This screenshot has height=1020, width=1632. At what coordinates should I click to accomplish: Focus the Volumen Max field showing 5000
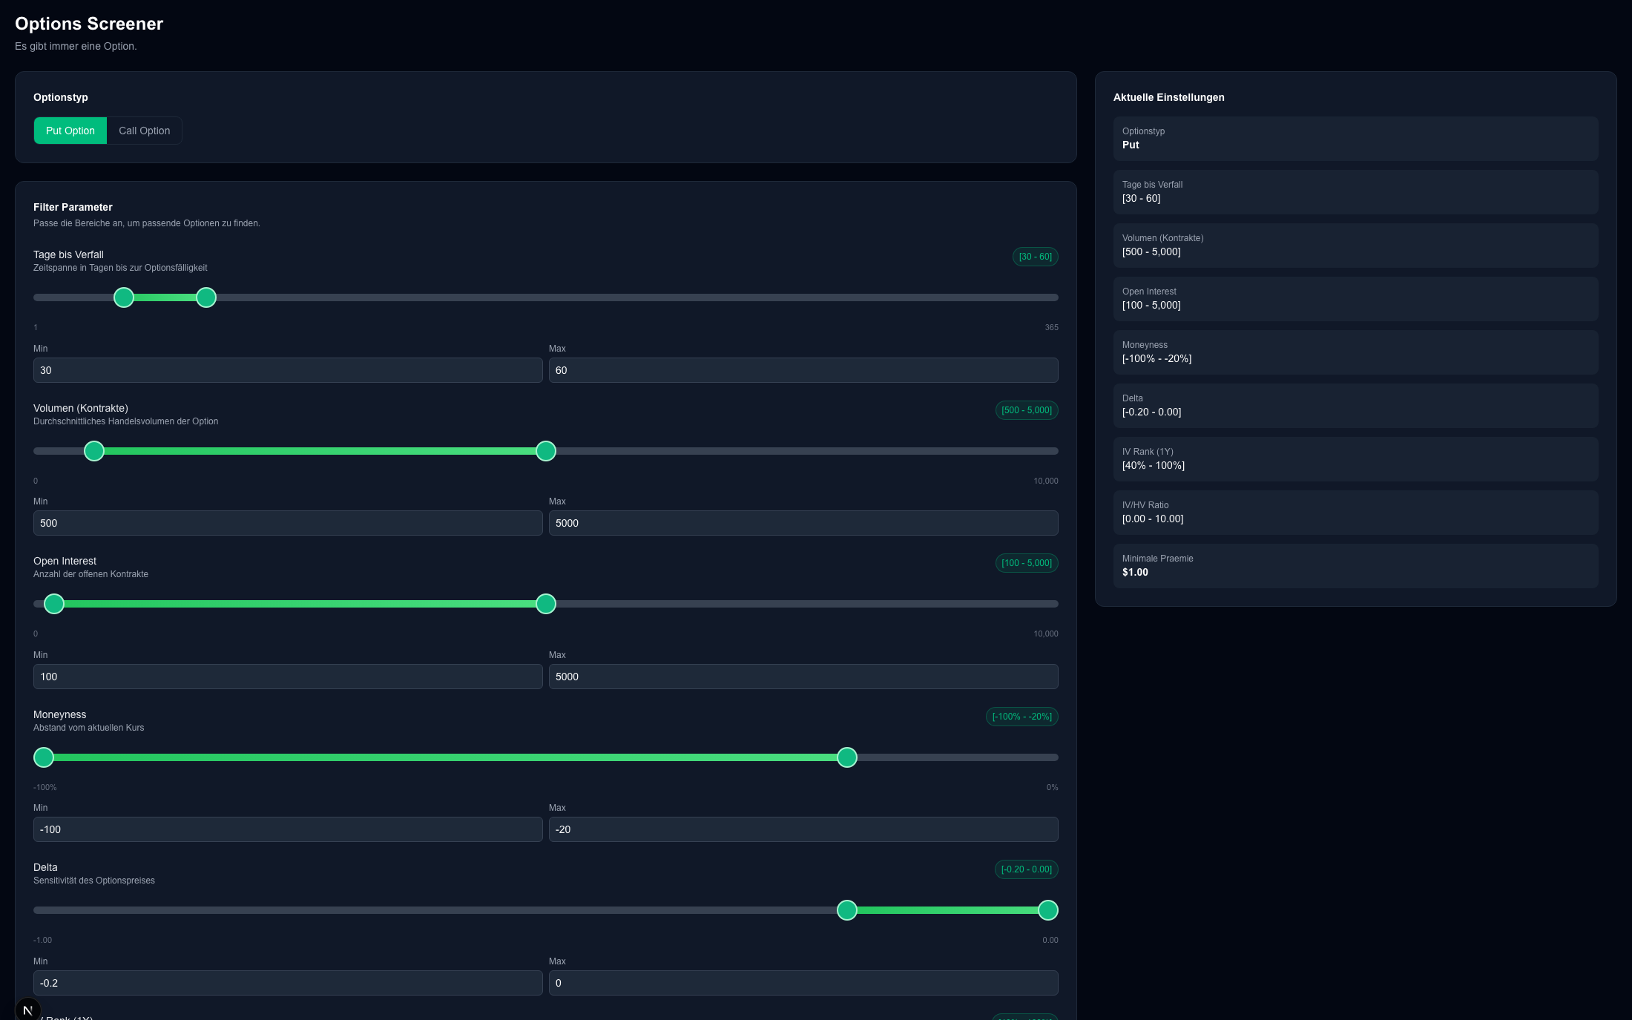(x=803, y=523)
